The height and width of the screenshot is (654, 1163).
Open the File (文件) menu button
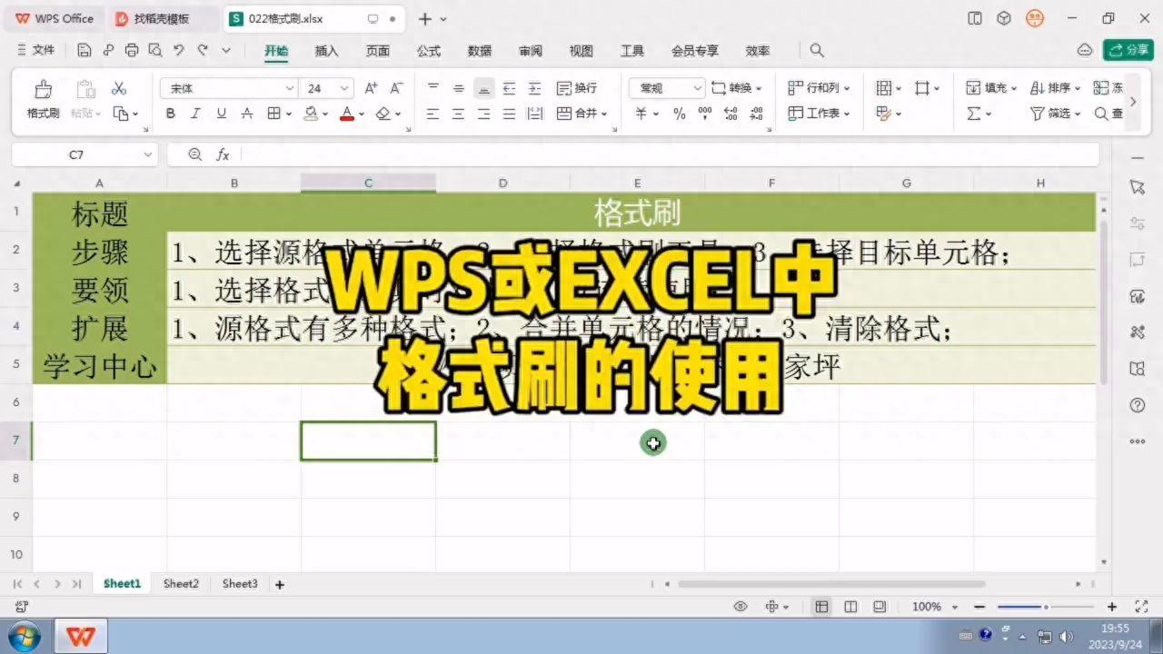tap(35, 51)
